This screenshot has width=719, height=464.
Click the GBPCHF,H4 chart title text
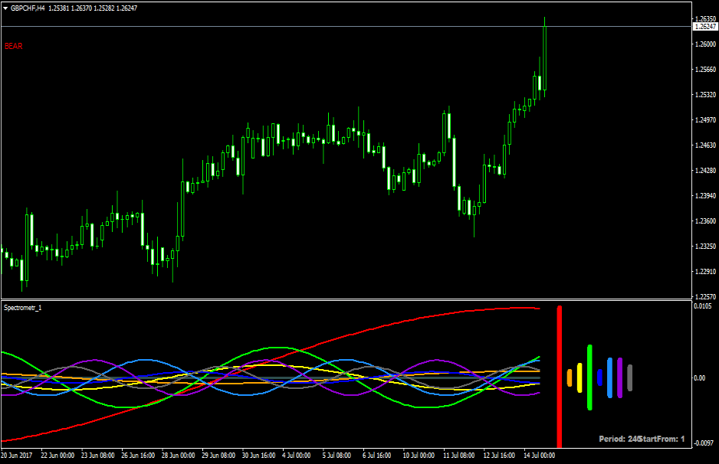click(28, 7)
